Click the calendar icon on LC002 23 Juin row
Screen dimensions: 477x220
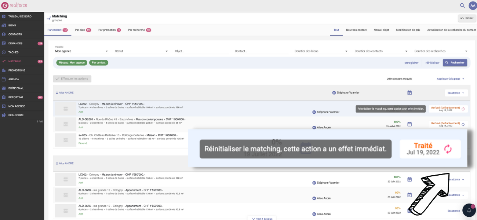[x=409, y=179]
